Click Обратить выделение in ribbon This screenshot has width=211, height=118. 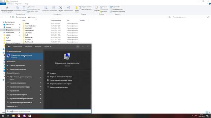(x=117, y=12)
